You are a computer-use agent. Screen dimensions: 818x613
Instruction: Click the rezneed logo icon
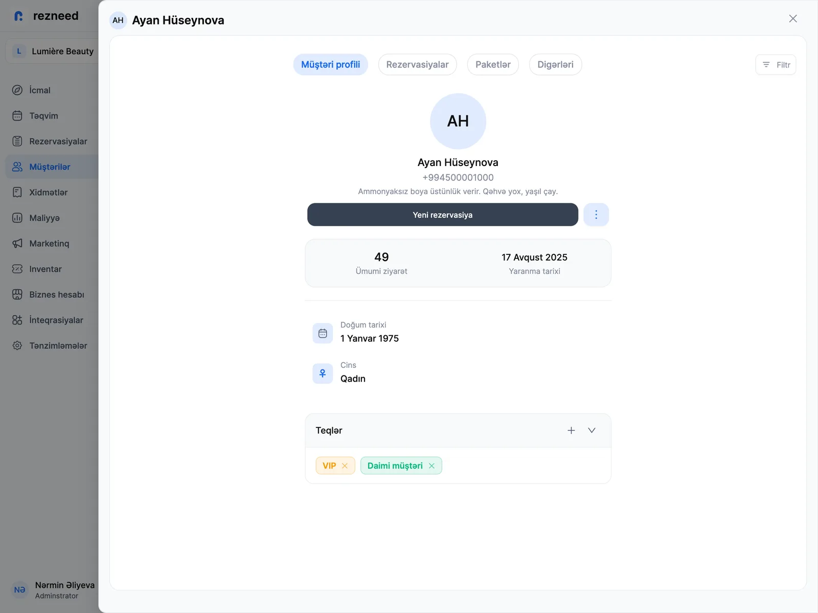(18, 16)
